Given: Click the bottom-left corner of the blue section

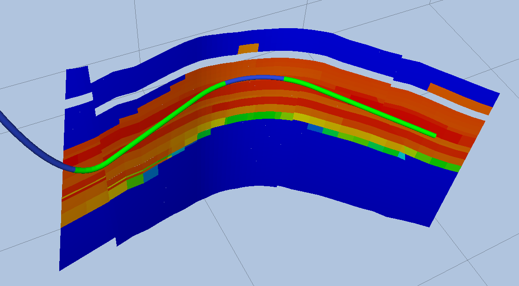Looking at the screenshot, I should click(x=61, y=268).
